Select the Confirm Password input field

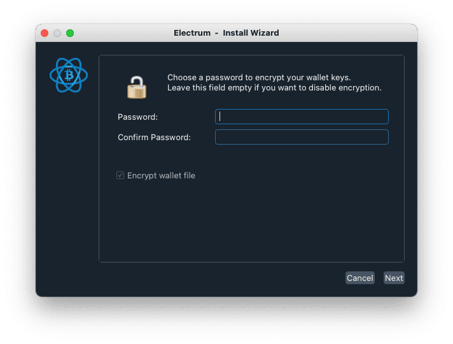pyautogui.click(x=302, y=137)
